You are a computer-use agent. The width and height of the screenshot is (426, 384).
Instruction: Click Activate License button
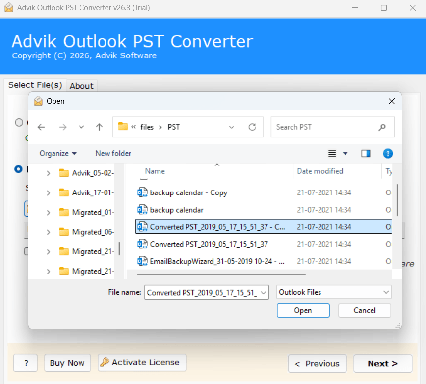[x=142, y=362]
